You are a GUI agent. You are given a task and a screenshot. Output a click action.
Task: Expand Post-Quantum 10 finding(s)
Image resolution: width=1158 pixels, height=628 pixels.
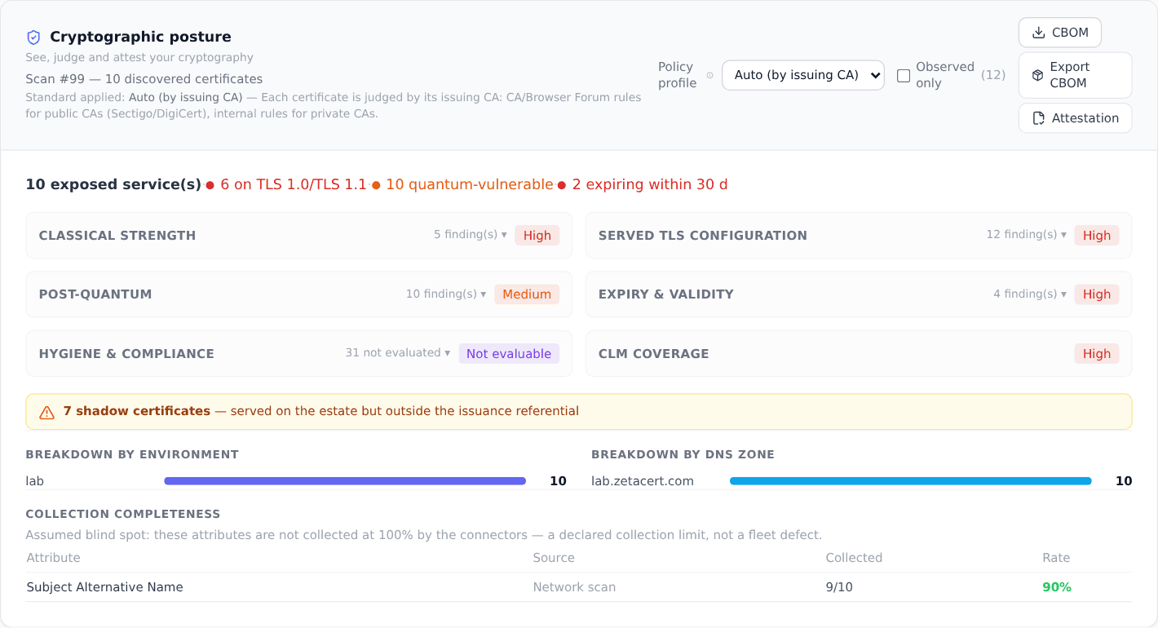click(446, 294)
